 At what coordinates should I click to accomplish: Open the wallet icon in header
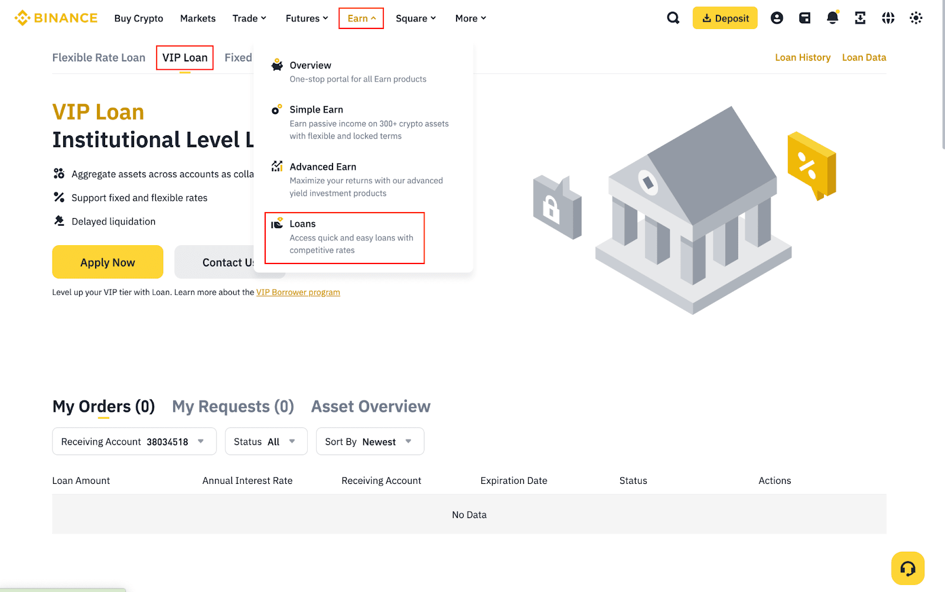[804, 18]
